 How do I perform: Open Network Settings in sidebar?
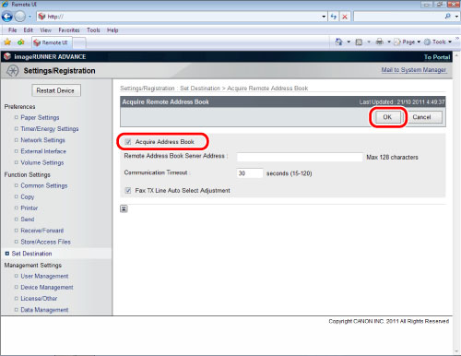[x=42, y=140]
